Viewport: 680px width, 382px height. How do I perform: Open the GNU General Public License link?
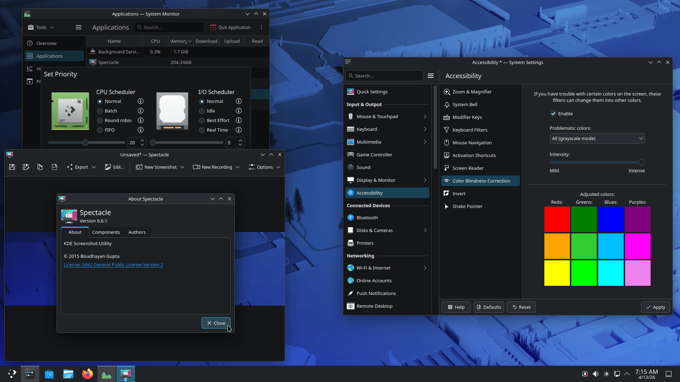pos(113,265)
